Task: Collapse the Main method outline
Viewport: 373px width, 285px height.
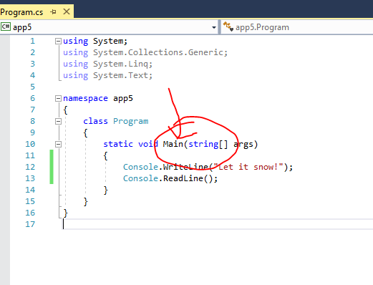Action: tap(58, 144)
